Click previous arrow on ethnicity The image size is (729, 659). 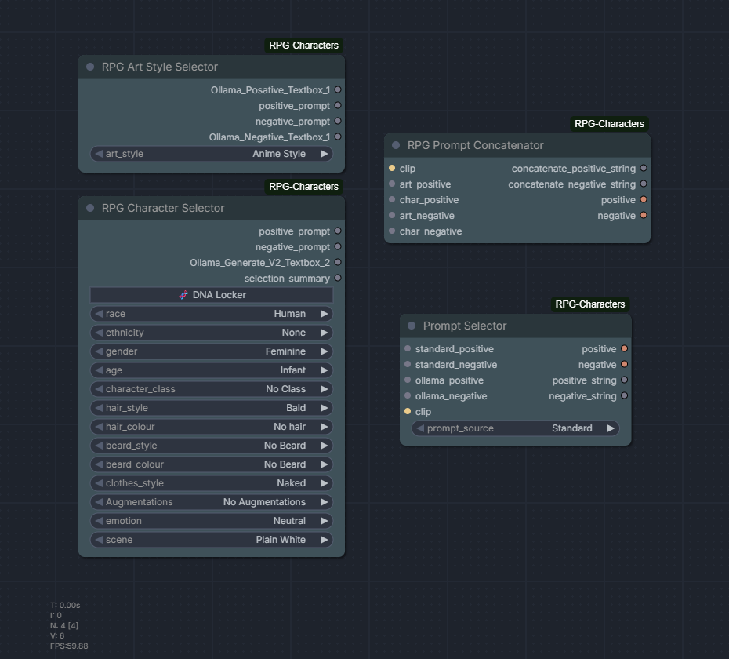[99, 333]
